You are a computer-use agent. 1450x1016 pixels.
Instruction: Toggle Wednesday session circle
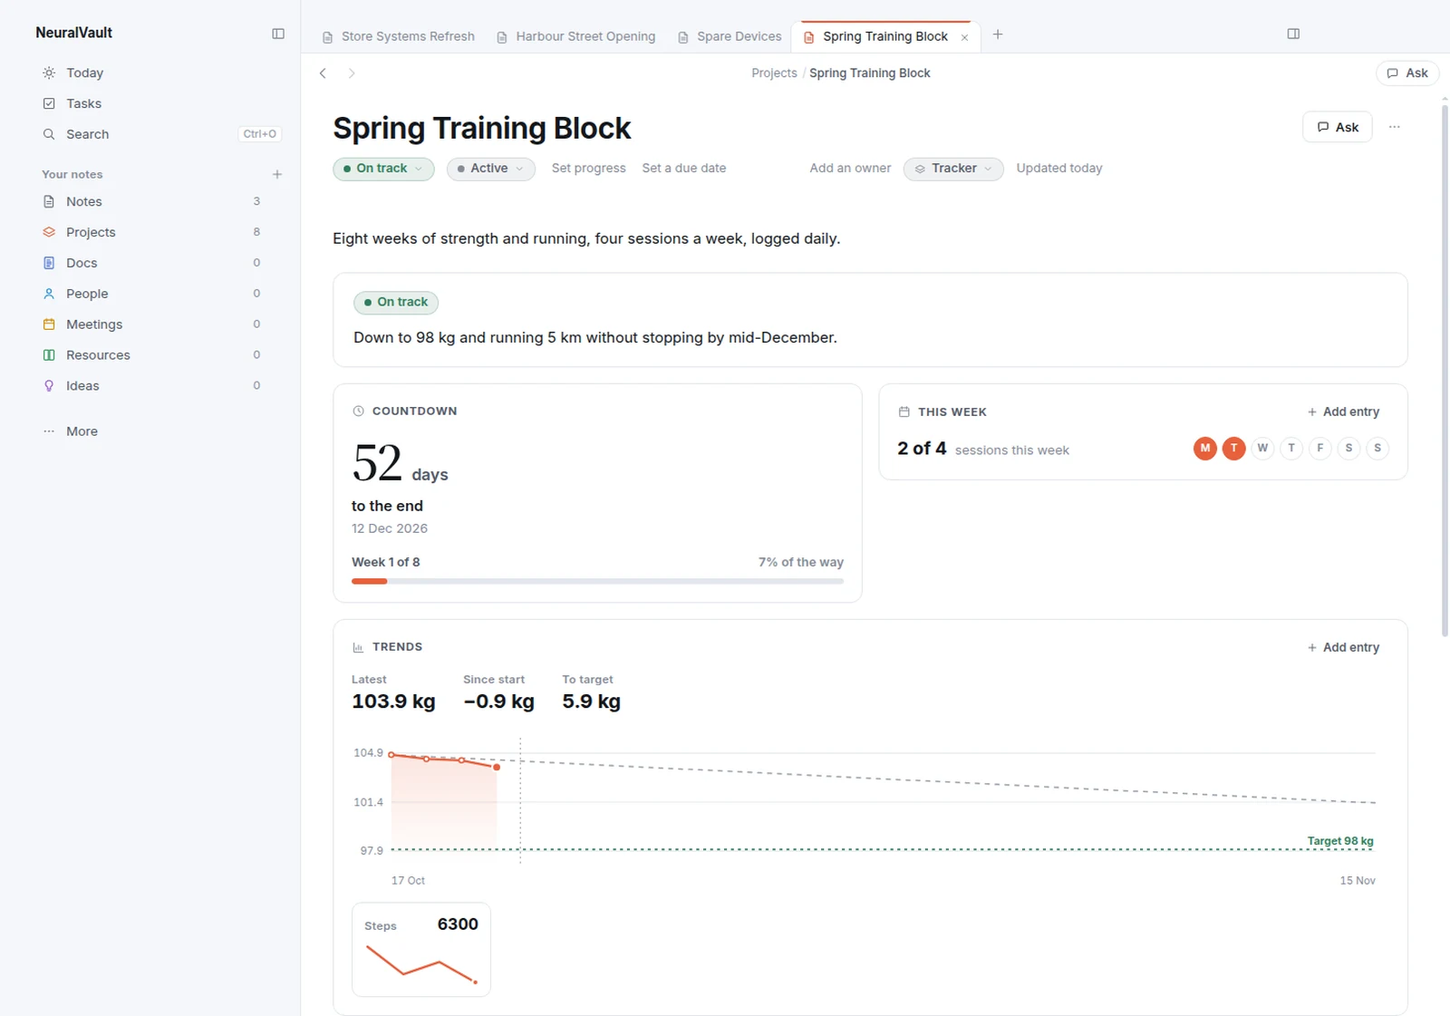coord(1262,448)
